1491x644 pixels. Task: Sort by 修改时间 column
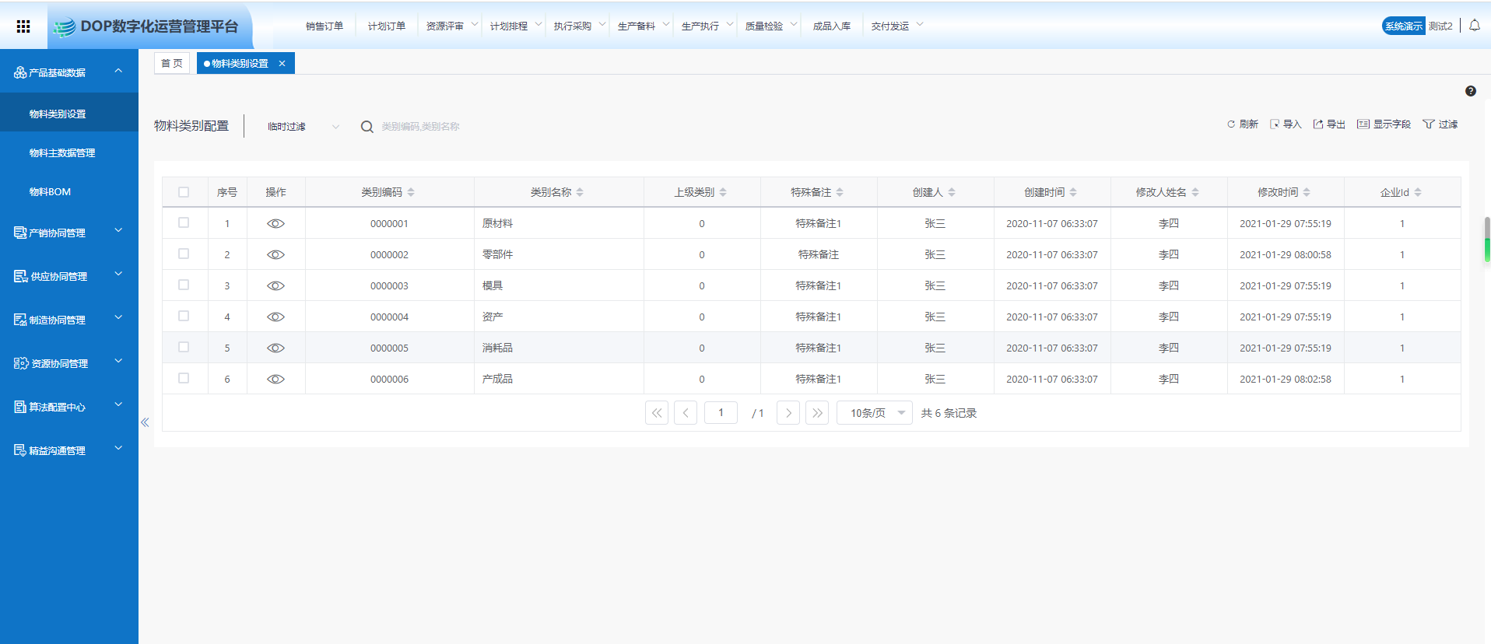point(1307,192)
